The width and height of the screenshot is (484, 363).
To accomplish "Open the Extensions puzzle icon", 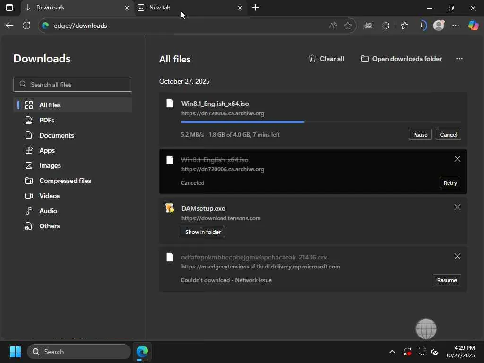I will [x=385, y=26].
